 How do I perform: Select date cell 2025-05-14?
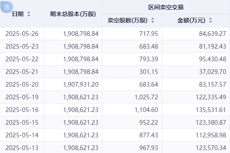point(22,135)
